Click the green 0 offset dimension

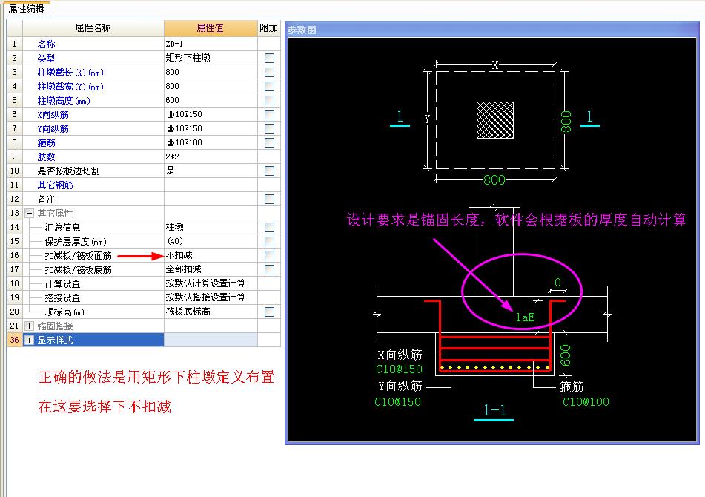pos(557,283)
